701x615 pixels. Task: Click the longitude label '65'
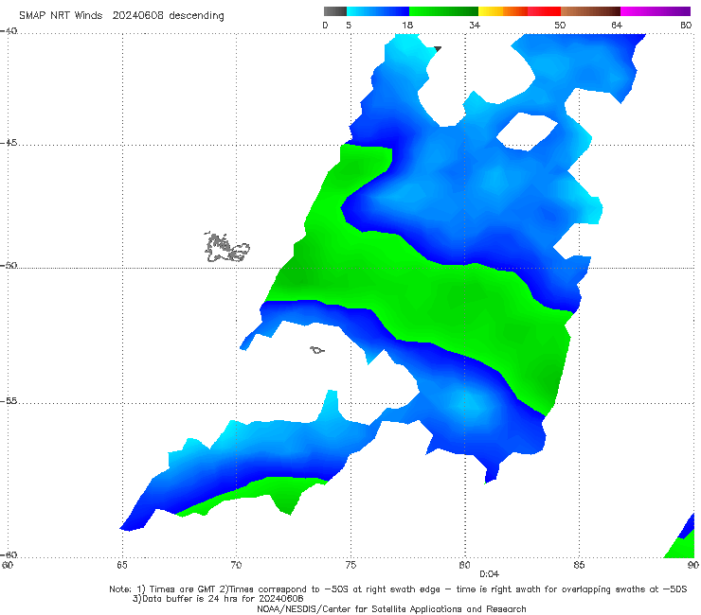click(x=122, y=566)
